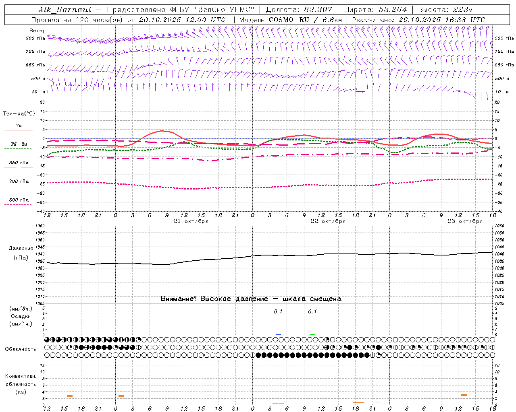Click the warning Внимание! Высокое давление — шкала смещена
The width and height of the screenshot is (516, 412).
(x=251, y=299)
